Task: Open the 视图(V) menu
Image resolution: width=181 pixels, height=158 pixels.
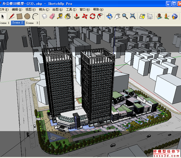Action: tap(31, 10)
